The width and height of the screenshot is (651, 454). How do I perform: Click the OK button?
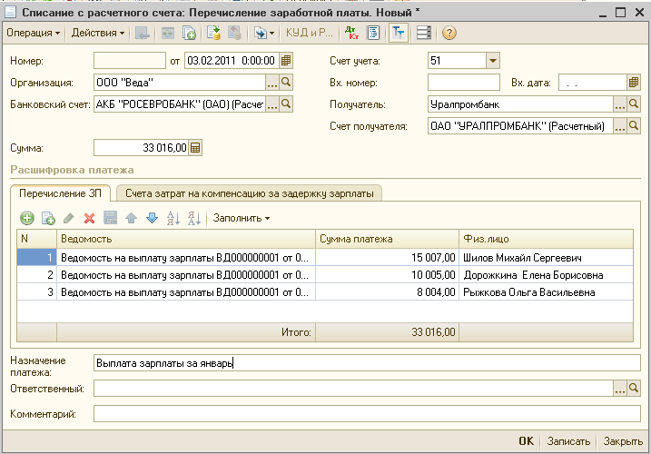(526, 441)
